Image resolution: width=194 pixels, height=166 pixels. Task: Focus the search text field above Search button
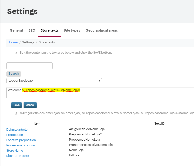click(29, 66)
